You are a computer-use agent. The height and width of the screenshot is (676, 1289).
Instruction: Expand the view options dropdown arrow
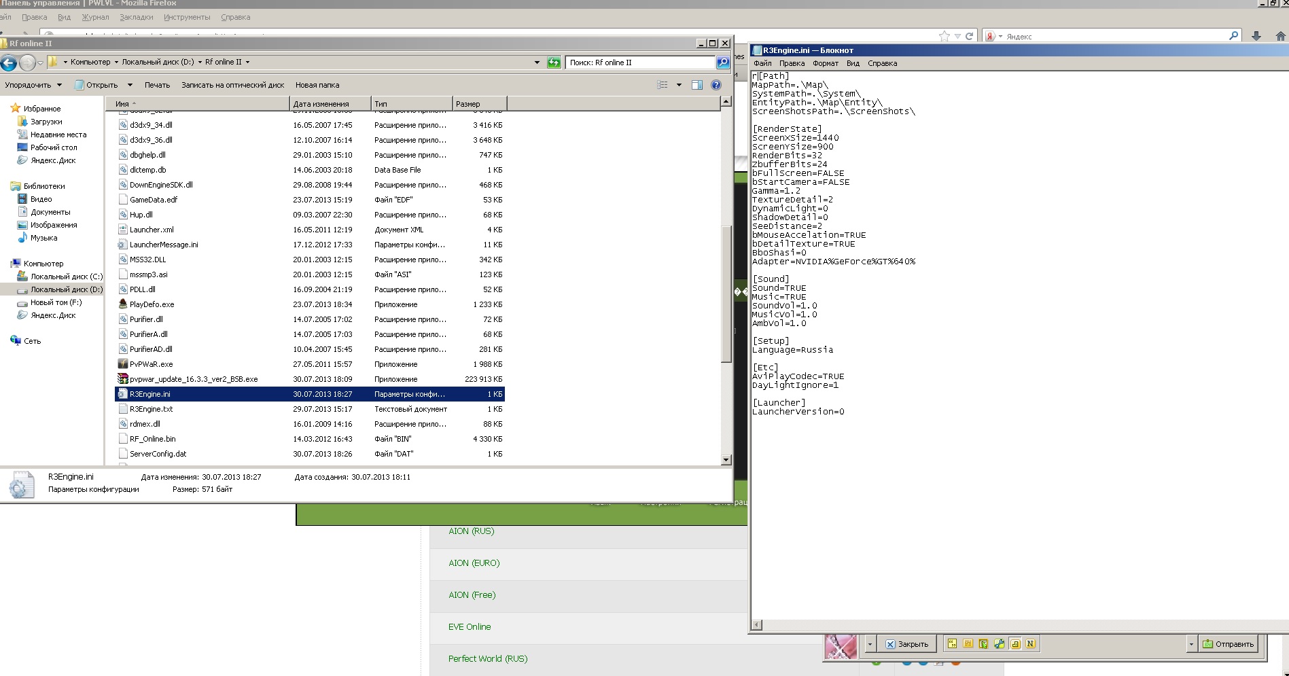(x=679, y=85)
